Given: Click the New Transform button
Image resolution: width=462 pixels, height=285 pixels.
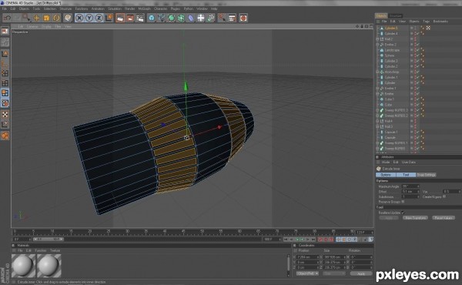Looking at the screenshot, I should 415,218.
